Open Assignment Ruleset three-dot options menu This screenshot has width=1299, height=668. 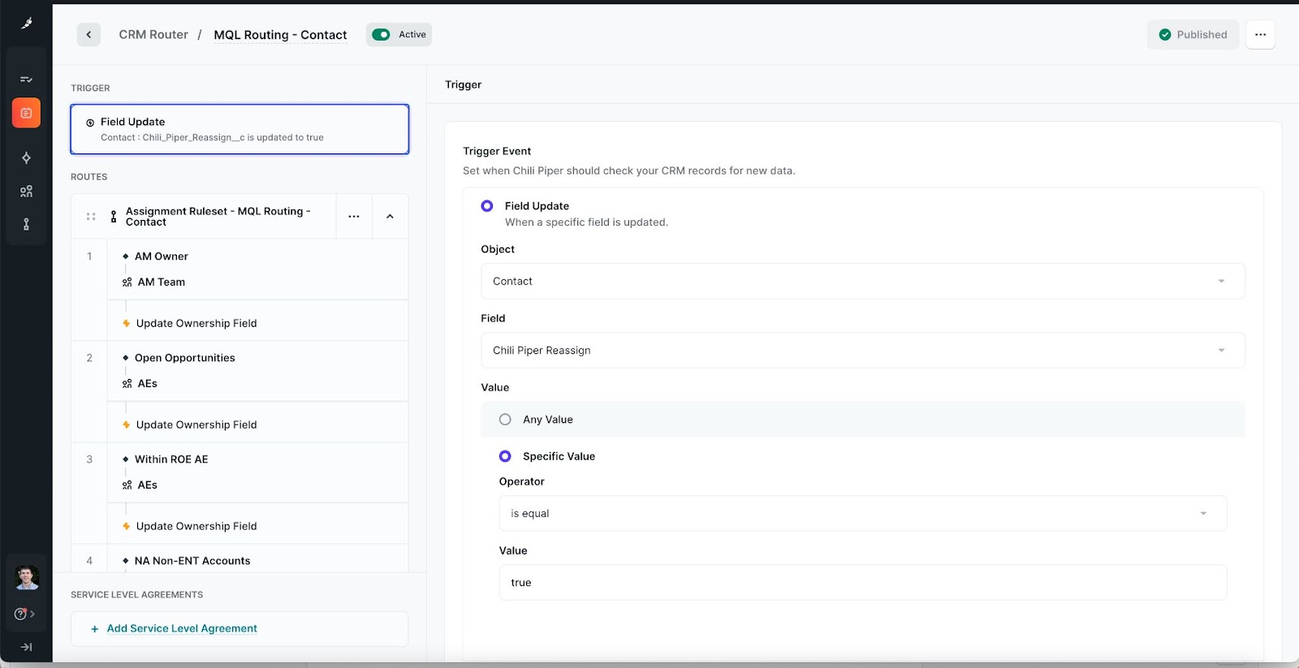(354, 217)
